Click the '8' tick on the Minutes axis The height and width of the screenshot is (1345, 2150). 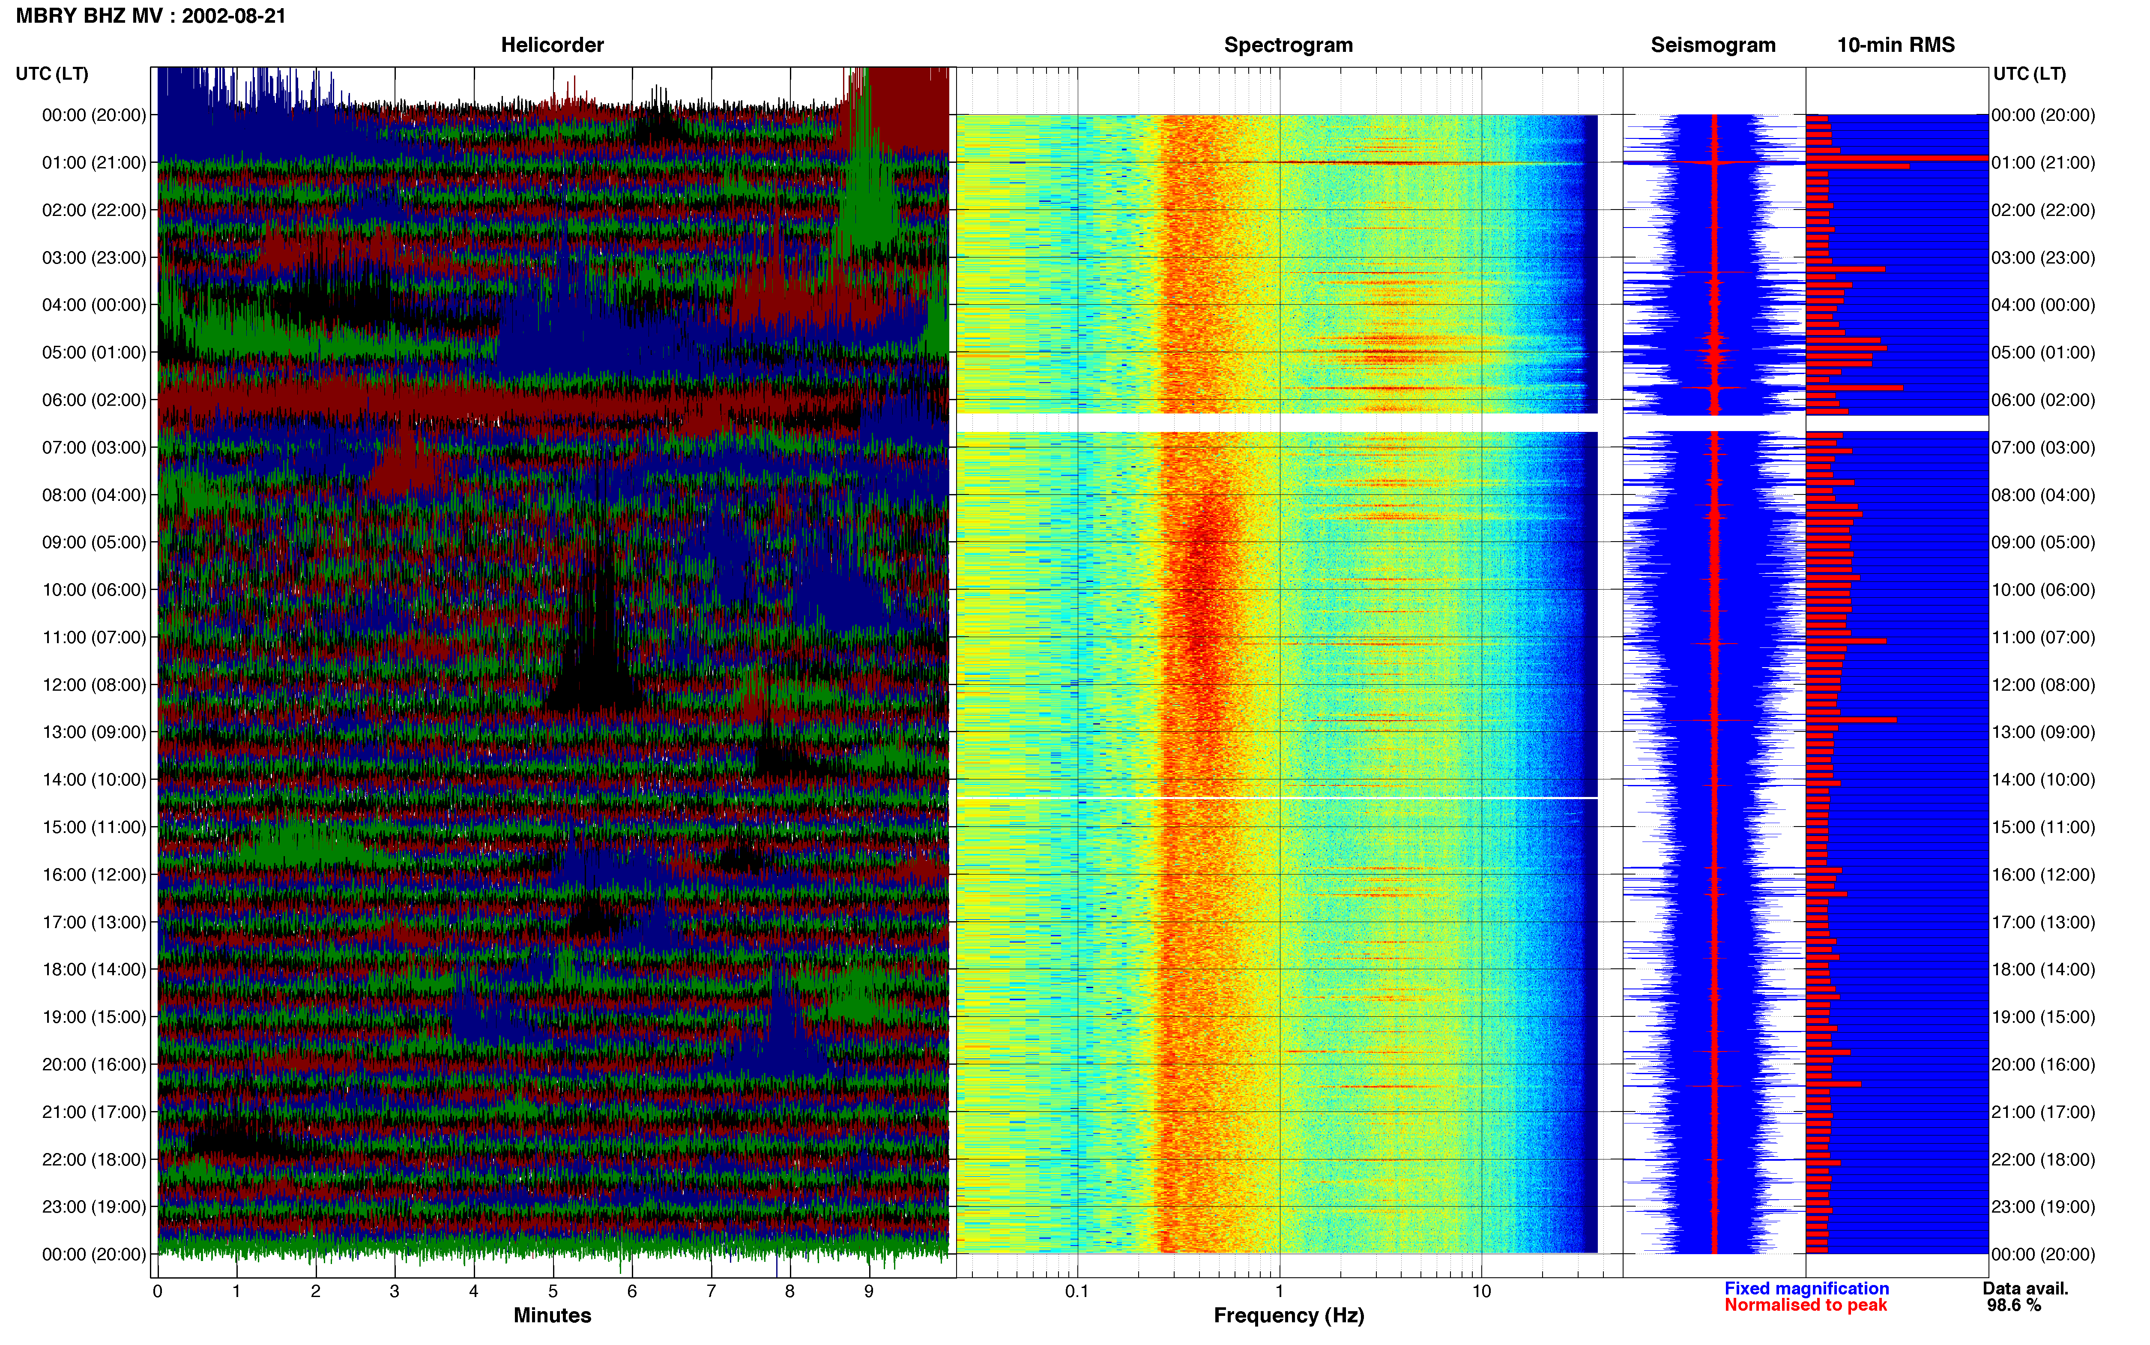(789, 1291)
